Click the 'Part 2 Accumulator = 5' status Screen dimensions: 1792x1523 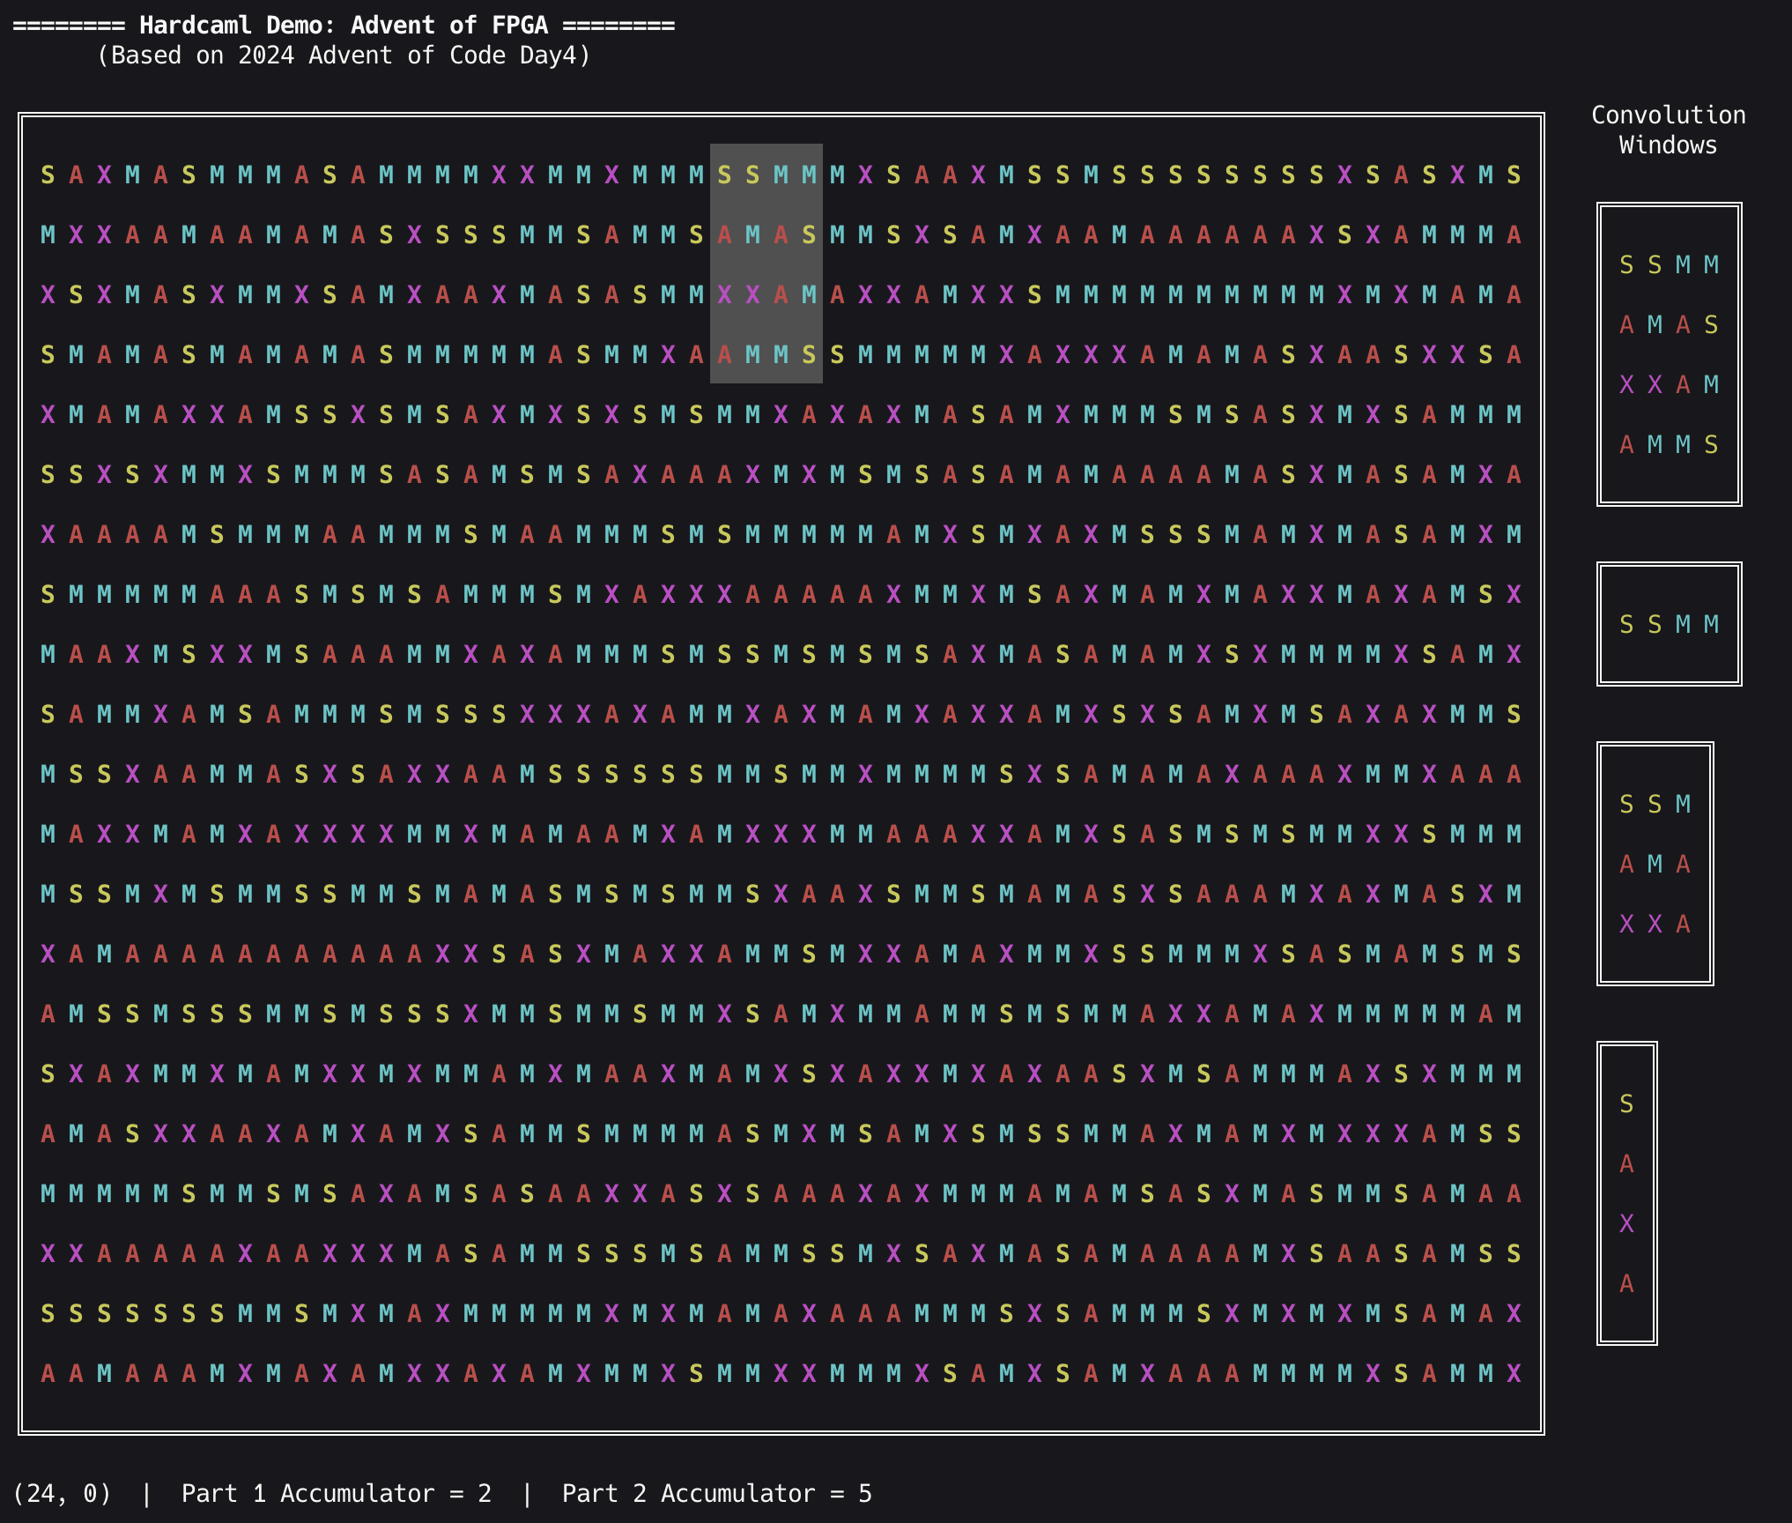[717, 1493]
